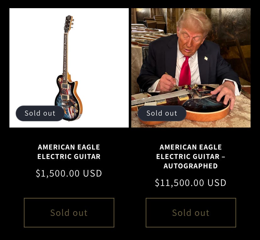Click the red tie in the signing photo

click(185, 72)
